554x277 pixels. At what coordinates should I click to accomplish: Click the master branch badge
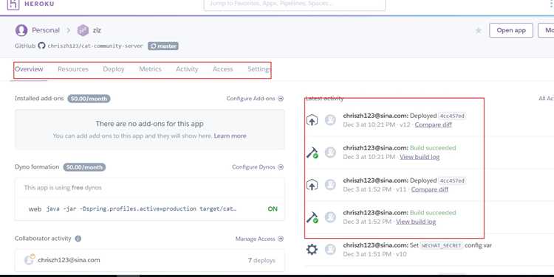[x=163, y=46]
